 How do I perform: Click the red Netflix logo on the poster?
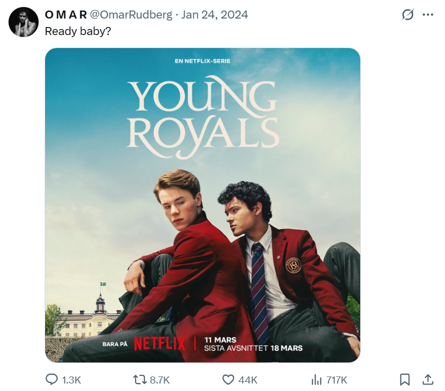coord(160,344)
